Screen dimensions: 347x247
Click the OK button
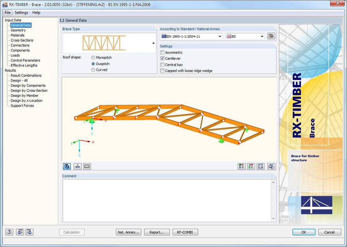point(304,232)
